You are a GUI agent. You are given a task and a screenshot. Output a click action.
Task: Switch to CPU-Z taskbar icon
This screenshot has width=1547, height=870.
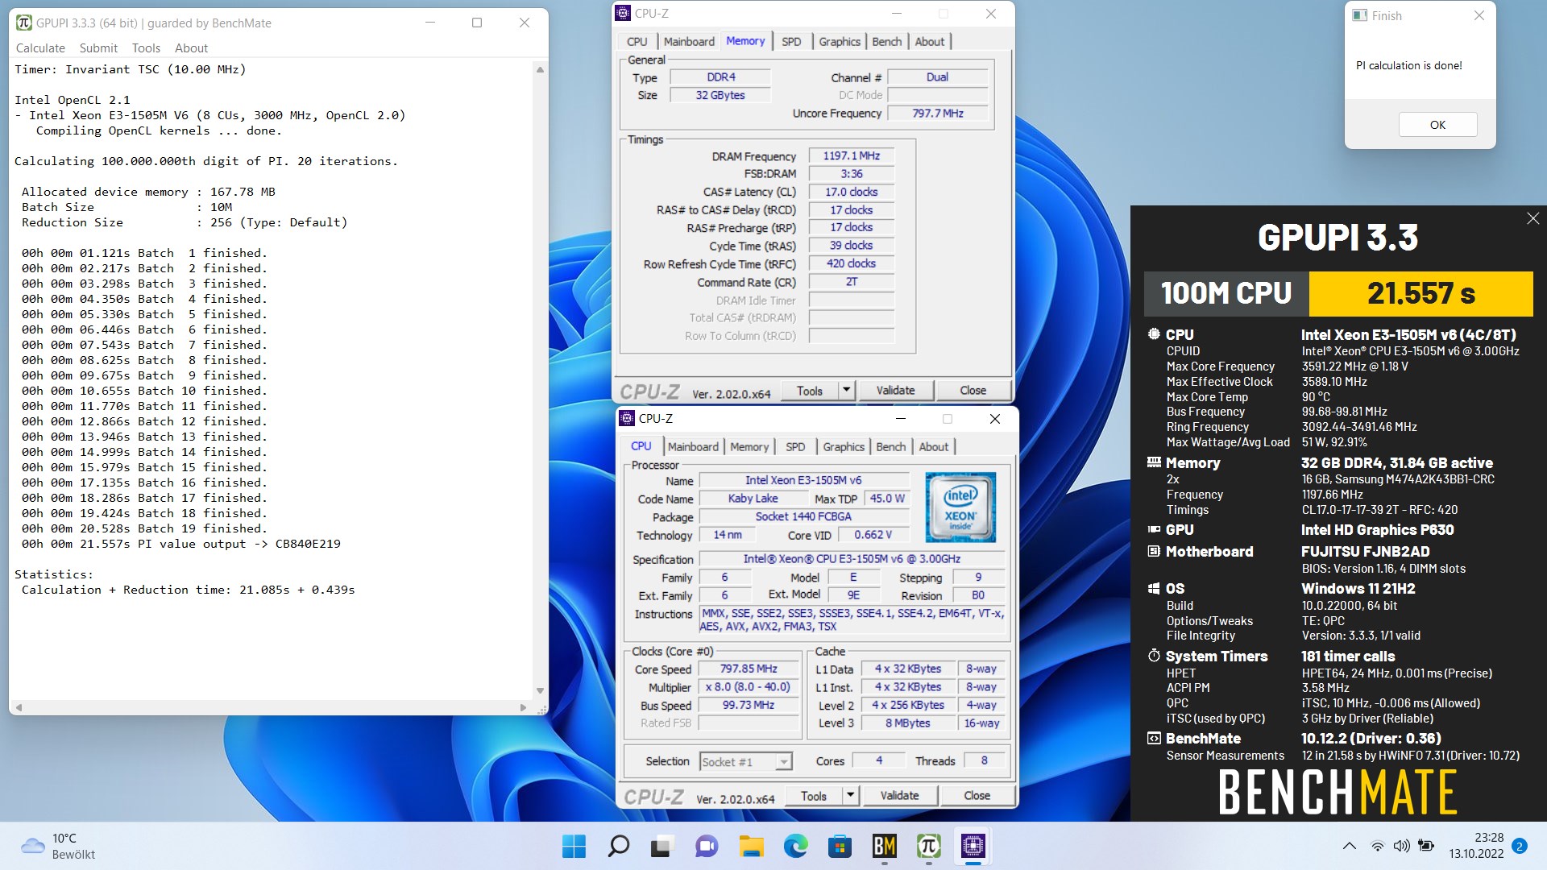973,846
